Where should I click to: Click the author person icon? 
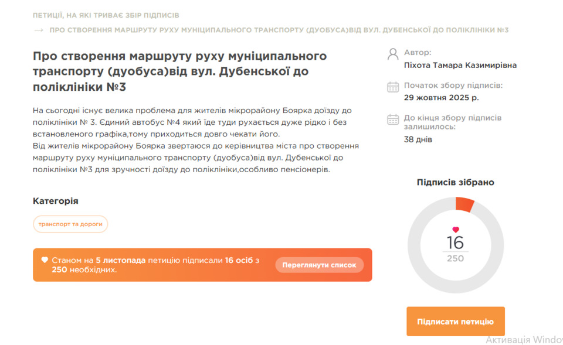(393, 54)
